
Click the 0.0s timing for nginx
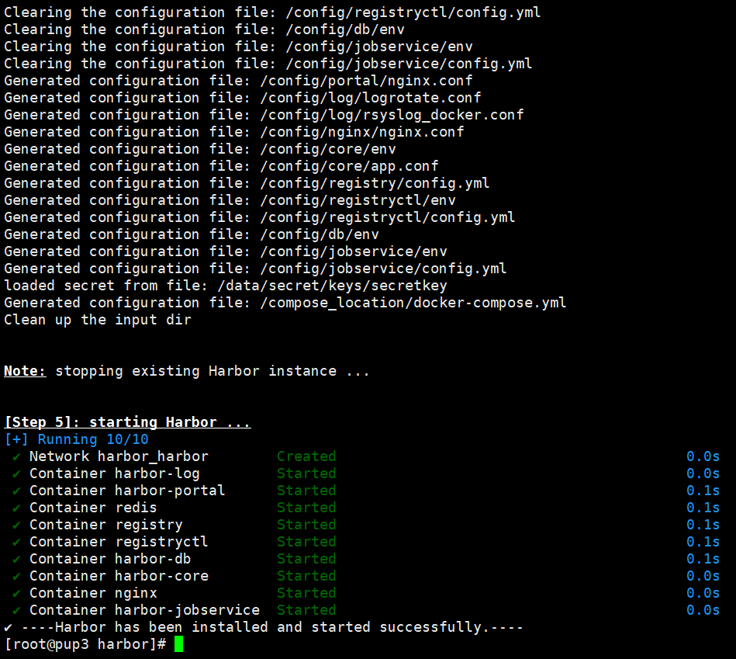[x=703, y=593]
